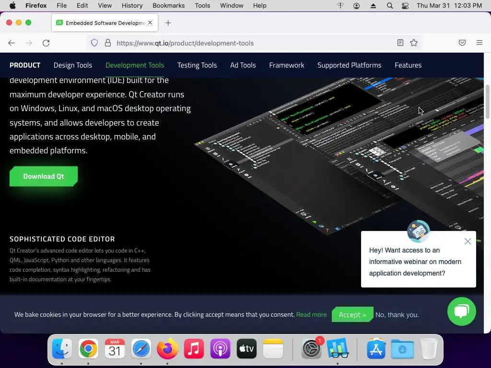Click the page vertical scrollbar thumb
This screenshot has height=368, width=491.
(487, 102)
